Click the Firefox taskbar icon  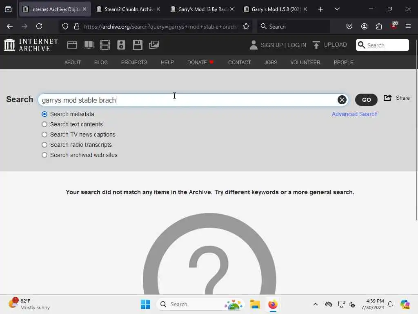point(273,304)
